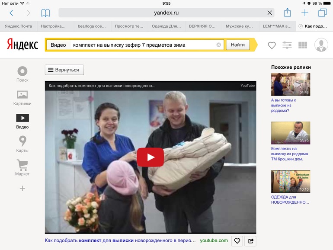Open Yandex favorites heart icon in header
Image resolution: width=333 pixels, height=250 pixels.
272,45
